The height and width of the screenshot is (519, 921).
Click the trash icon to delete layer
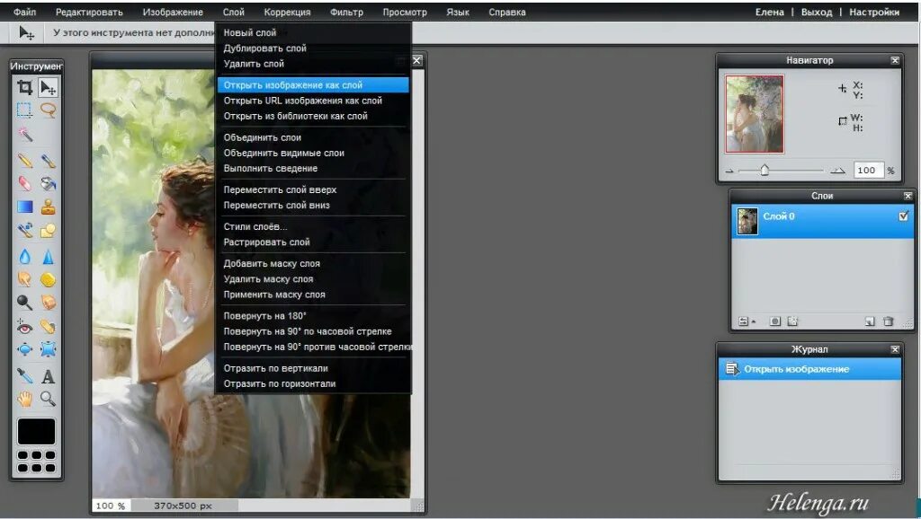(x=888, y=321)
